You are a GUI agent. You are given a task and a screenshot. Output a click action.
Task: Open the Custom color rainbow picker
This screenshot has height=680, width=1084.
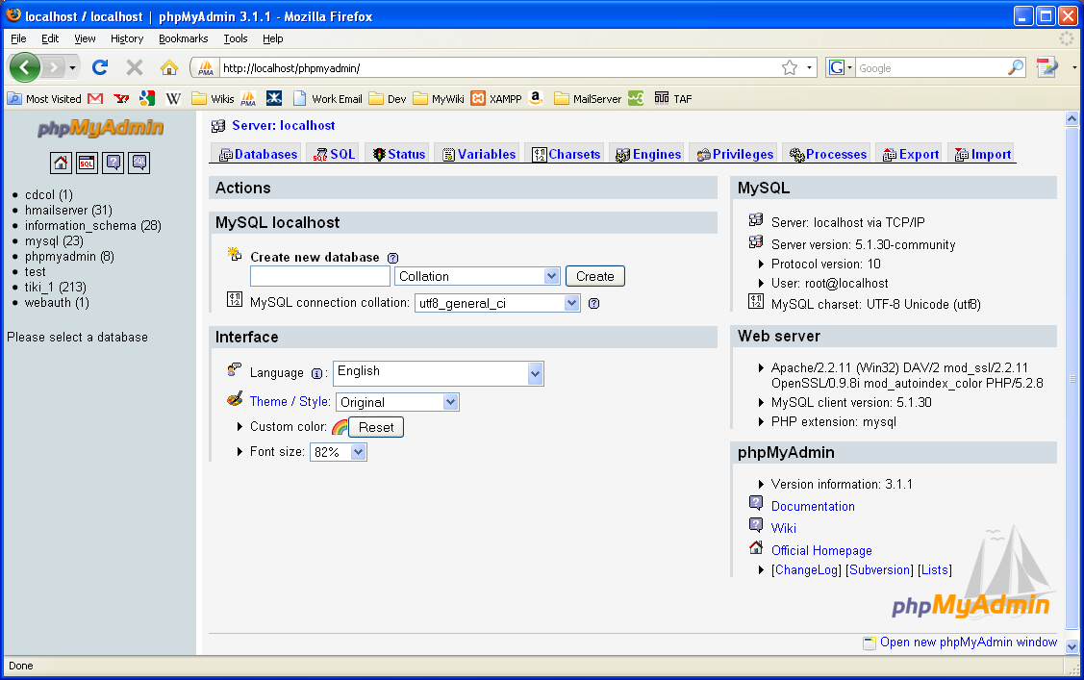[340, 427]
